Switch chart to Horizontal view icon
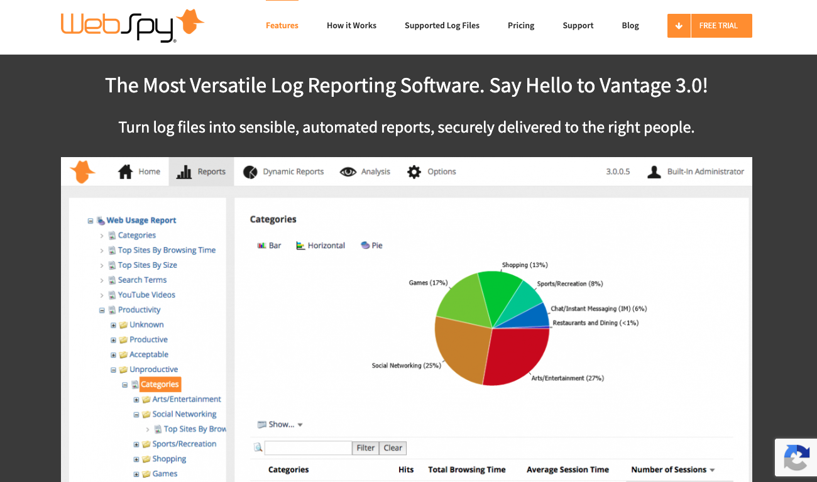 coord(300,246)
